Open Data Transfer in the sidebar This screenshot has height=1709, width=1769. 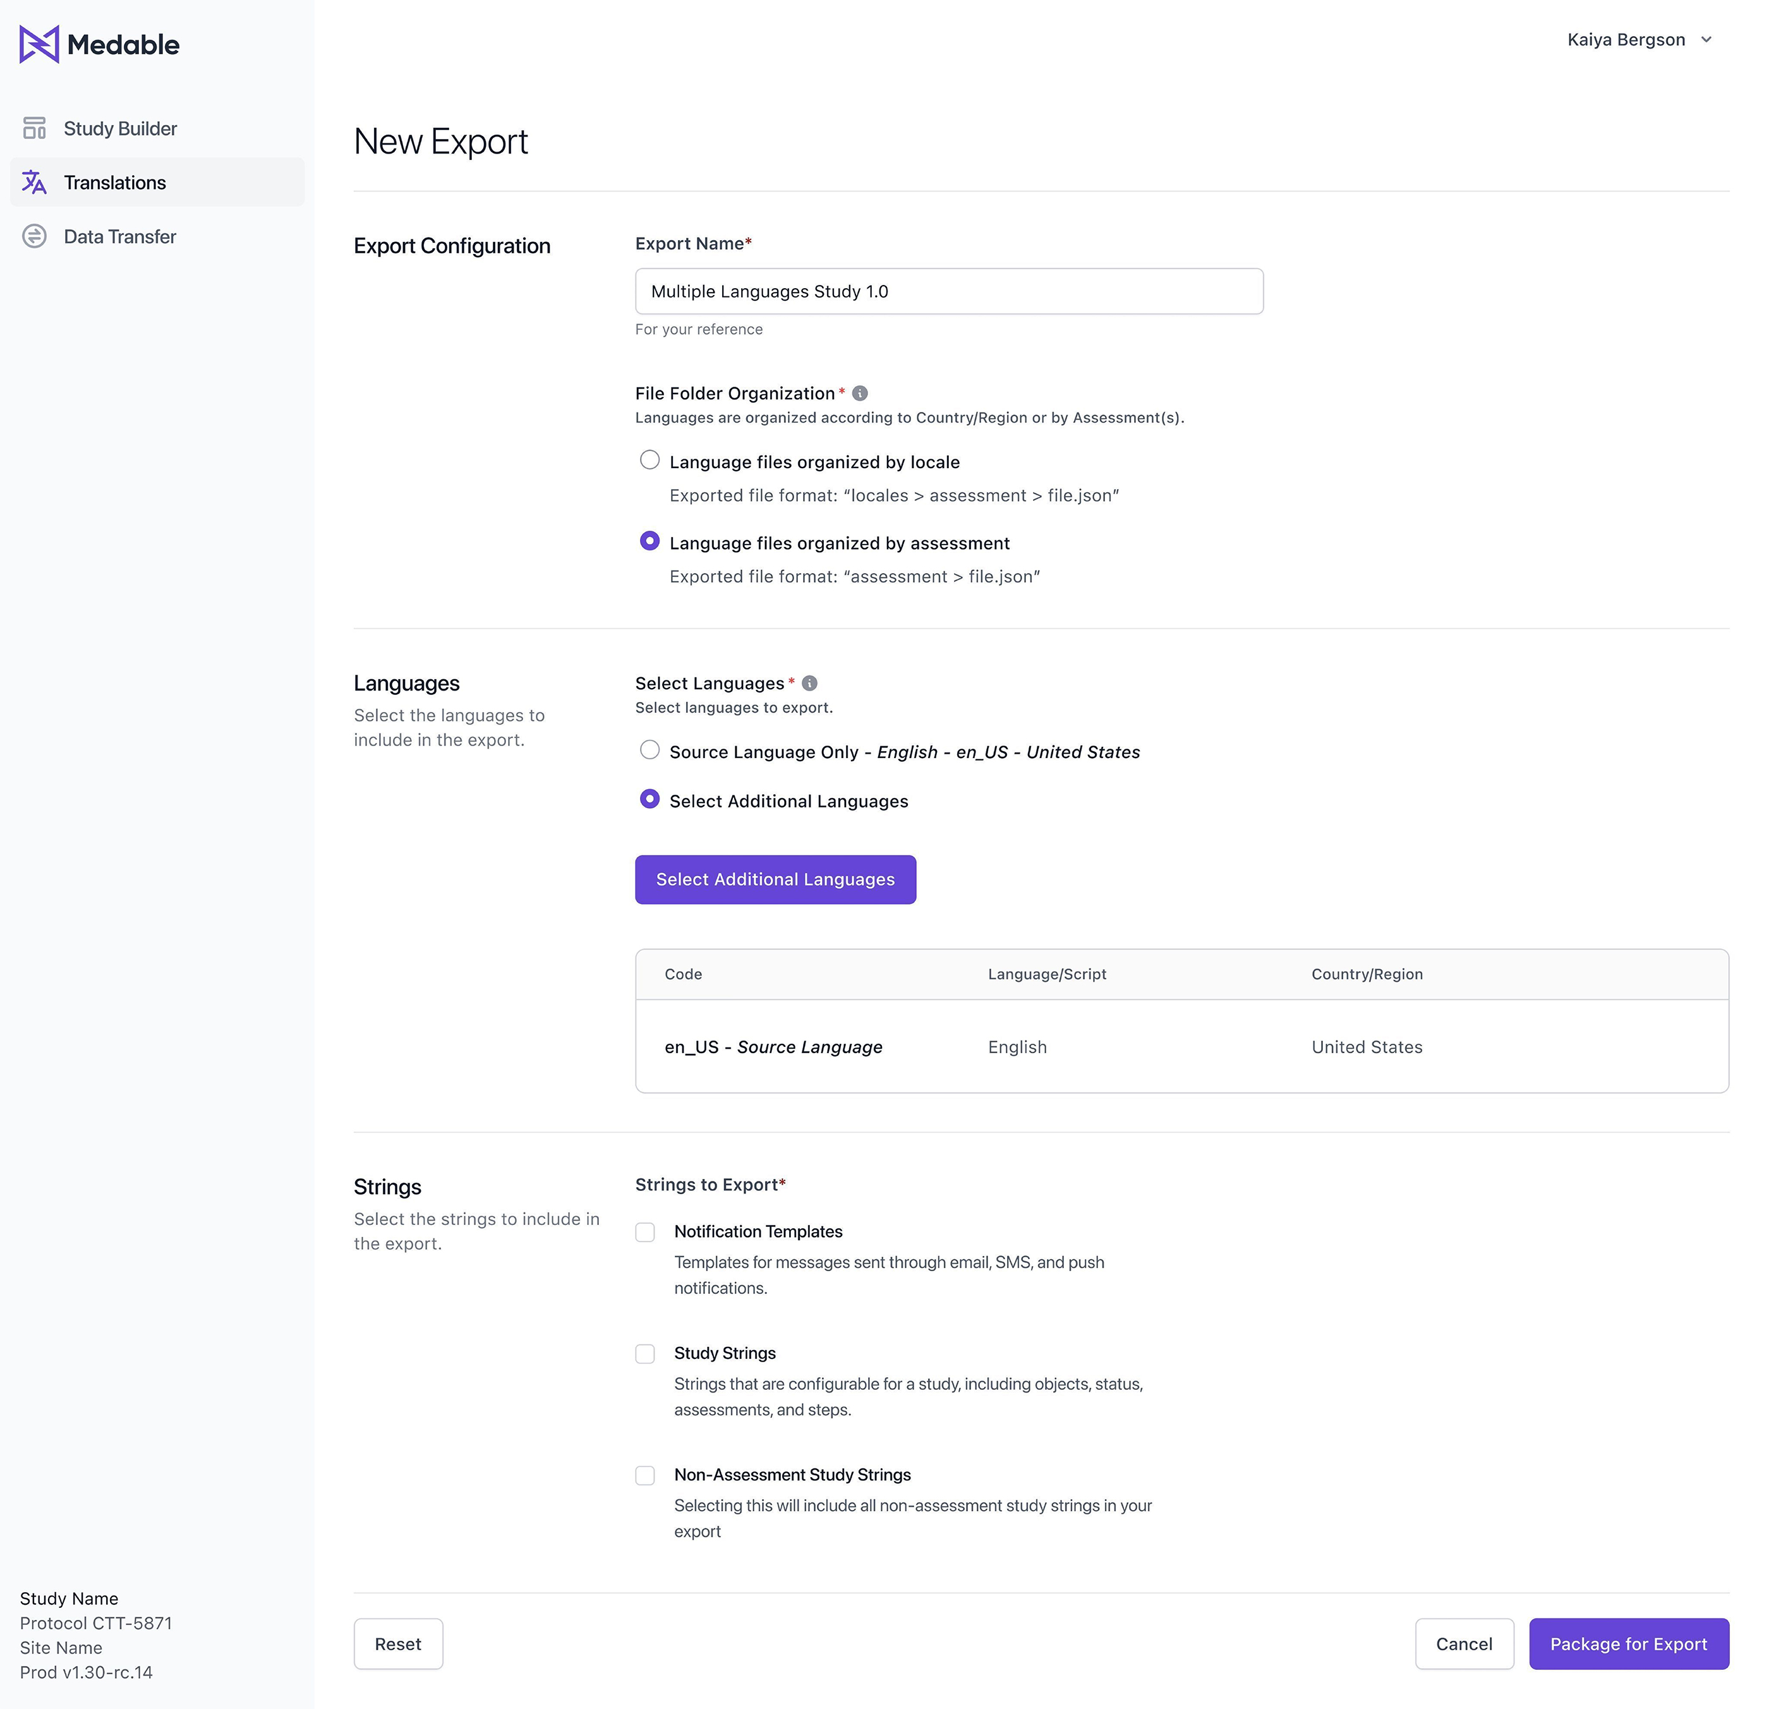click(120, 236)
